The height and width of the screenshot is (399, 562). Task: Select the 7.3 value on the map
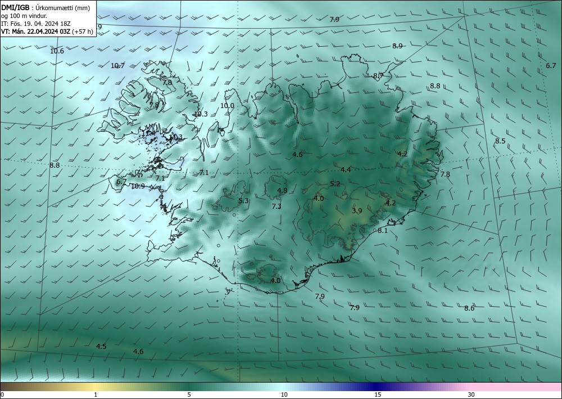tap(277, 207)
